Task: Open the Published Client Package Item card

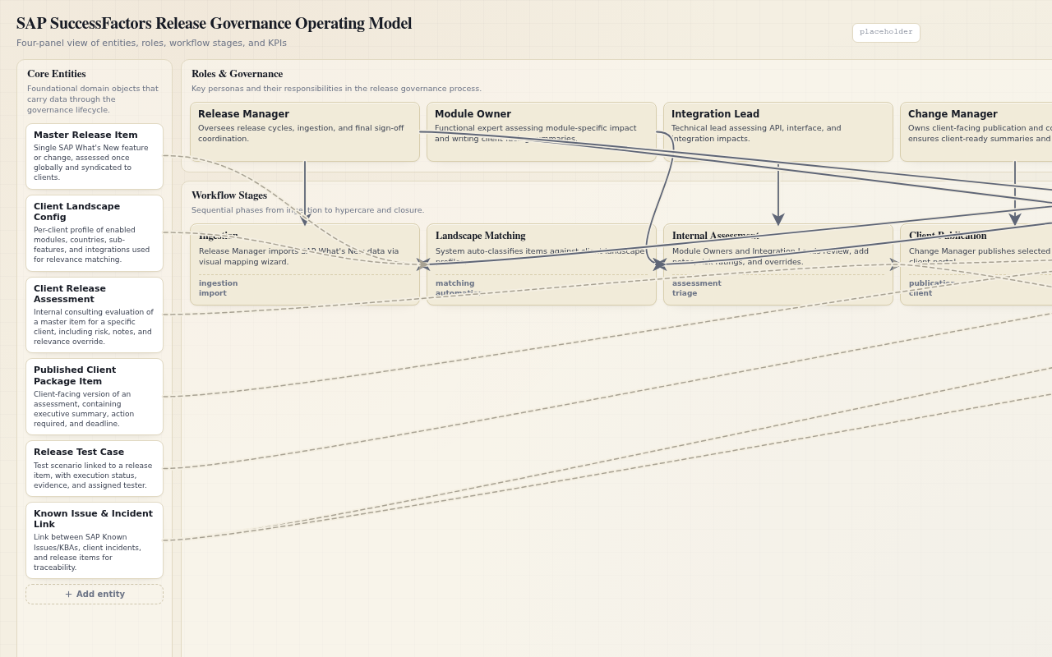Action: [95, 397]
